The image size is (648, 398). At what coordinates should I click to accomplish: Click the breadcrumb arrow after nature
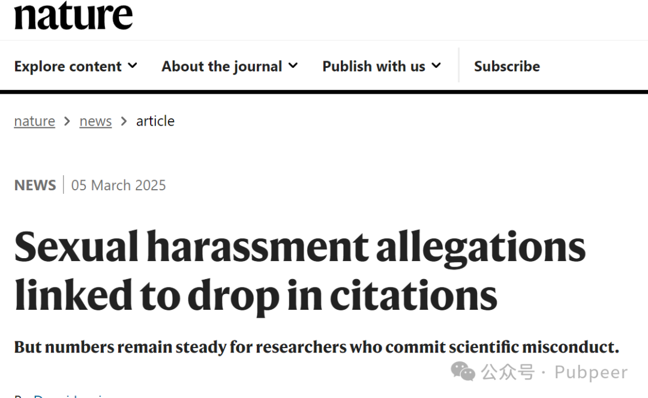tap(67, 121)
